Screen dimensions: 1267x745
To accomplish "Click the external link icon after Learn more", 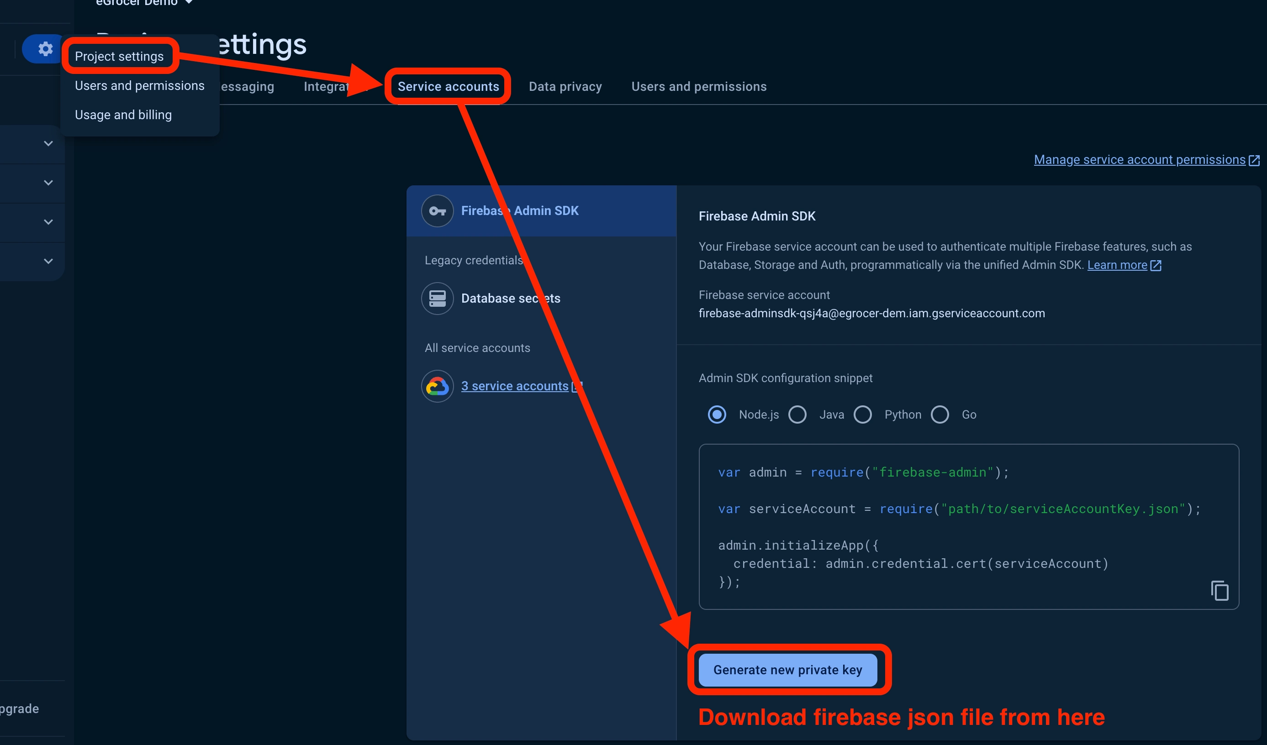I will click(1156, 265).
